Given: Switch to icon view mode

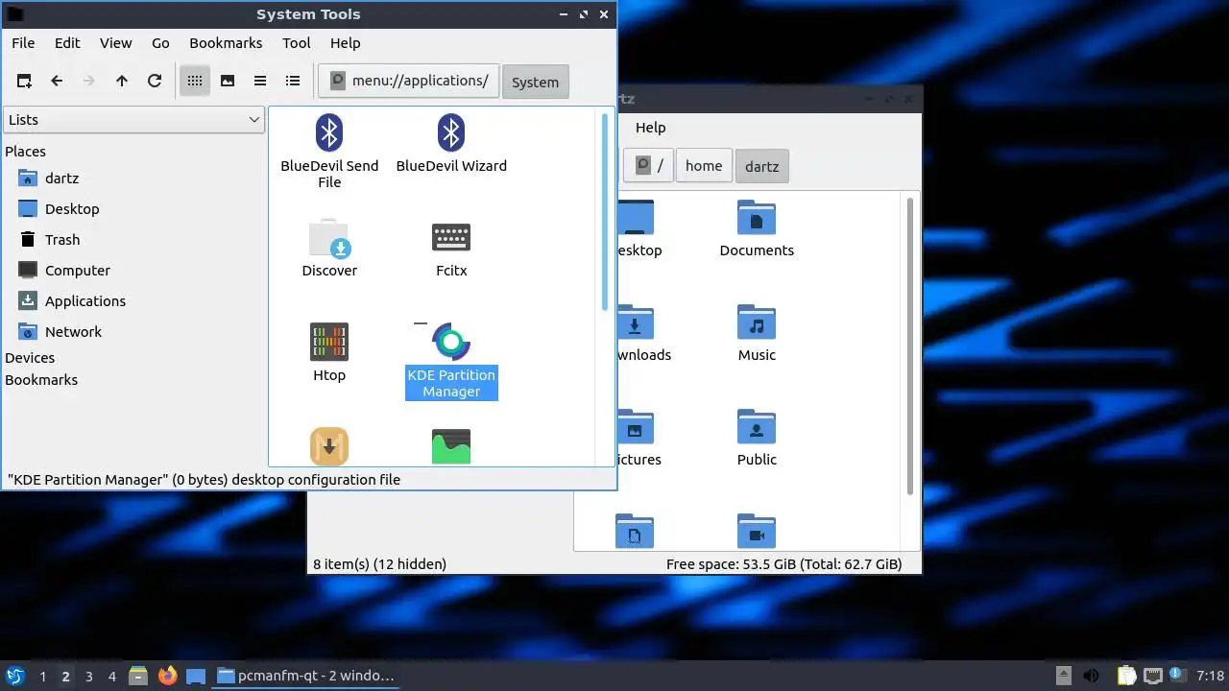Looking at the screenshot, I should pyautogui.click(x=195, y=82).
